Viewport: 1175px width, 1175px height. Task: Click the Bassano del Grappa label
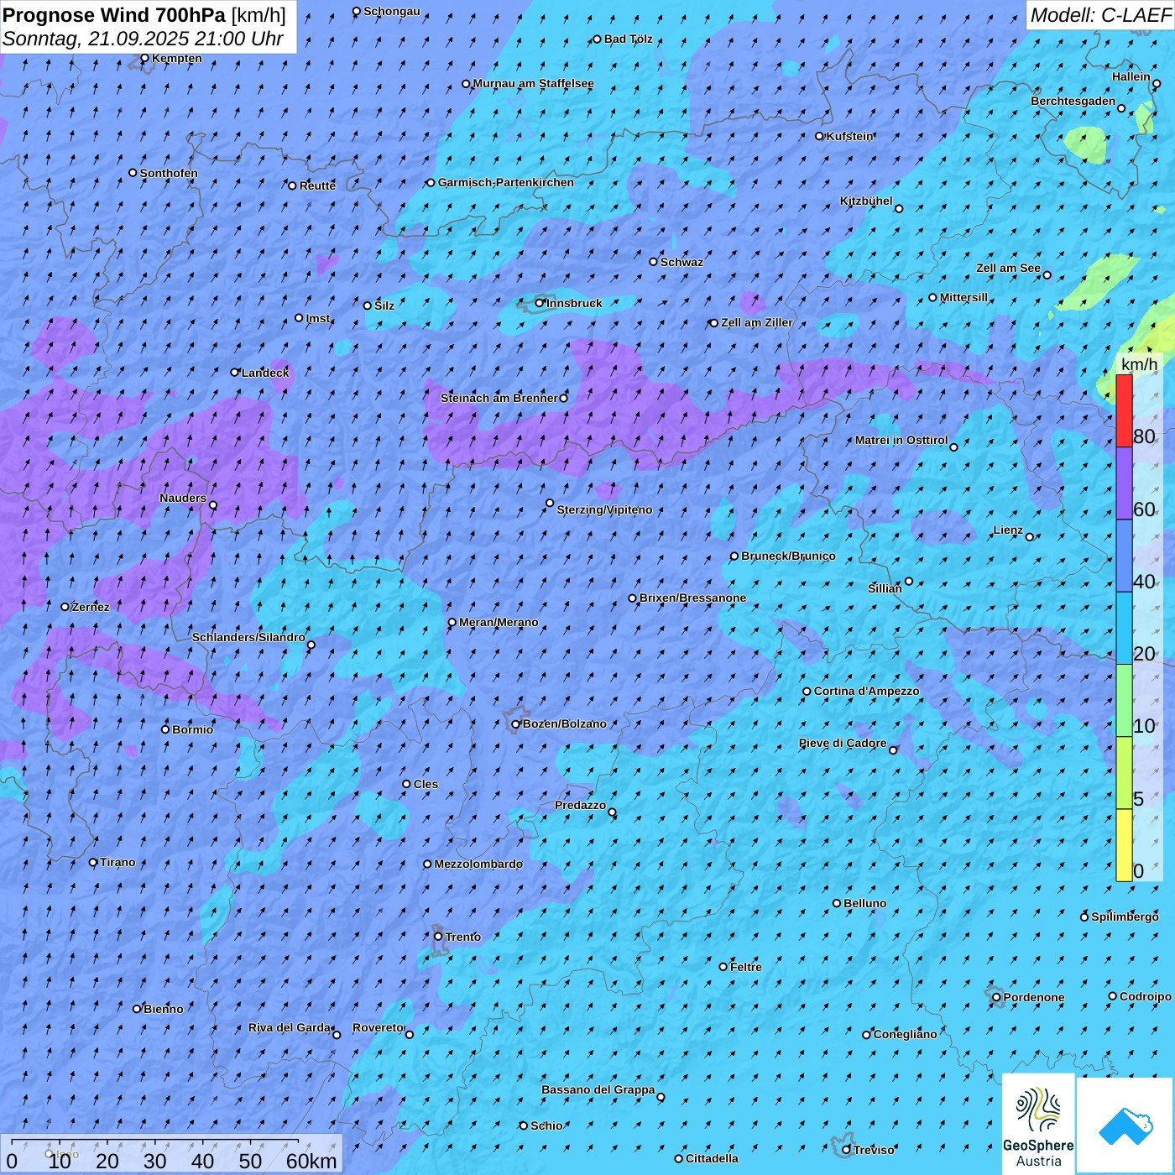pos(598,1090)
